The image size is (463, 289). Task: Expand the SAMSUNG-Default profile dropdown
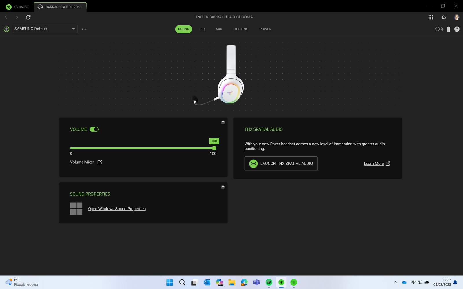74,29
